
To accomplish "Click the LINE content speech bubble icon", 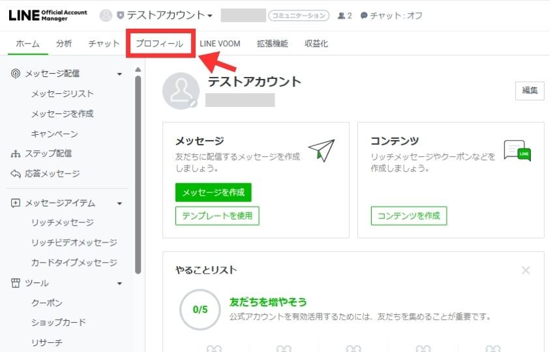I will point(517,151).
